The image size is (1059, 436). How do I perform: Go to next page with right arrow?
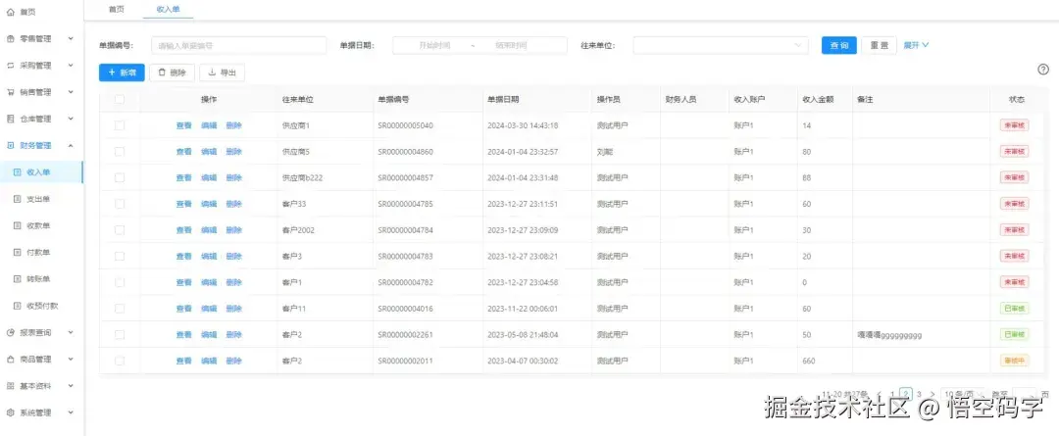coord(933,394)
